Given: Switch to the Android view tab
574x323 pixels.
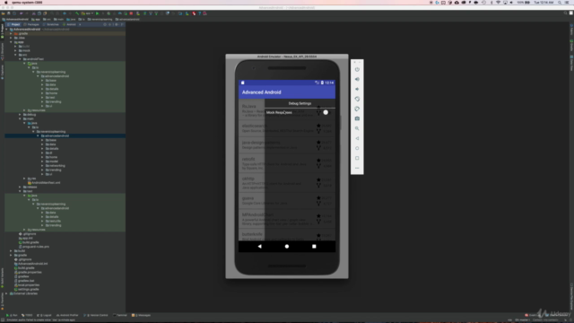Looking at the screenshot, I should point(70,24).
